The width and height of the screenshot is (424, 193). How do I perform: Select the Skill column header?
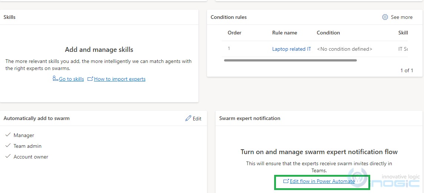pyautogui.click(x=403, y=33)
